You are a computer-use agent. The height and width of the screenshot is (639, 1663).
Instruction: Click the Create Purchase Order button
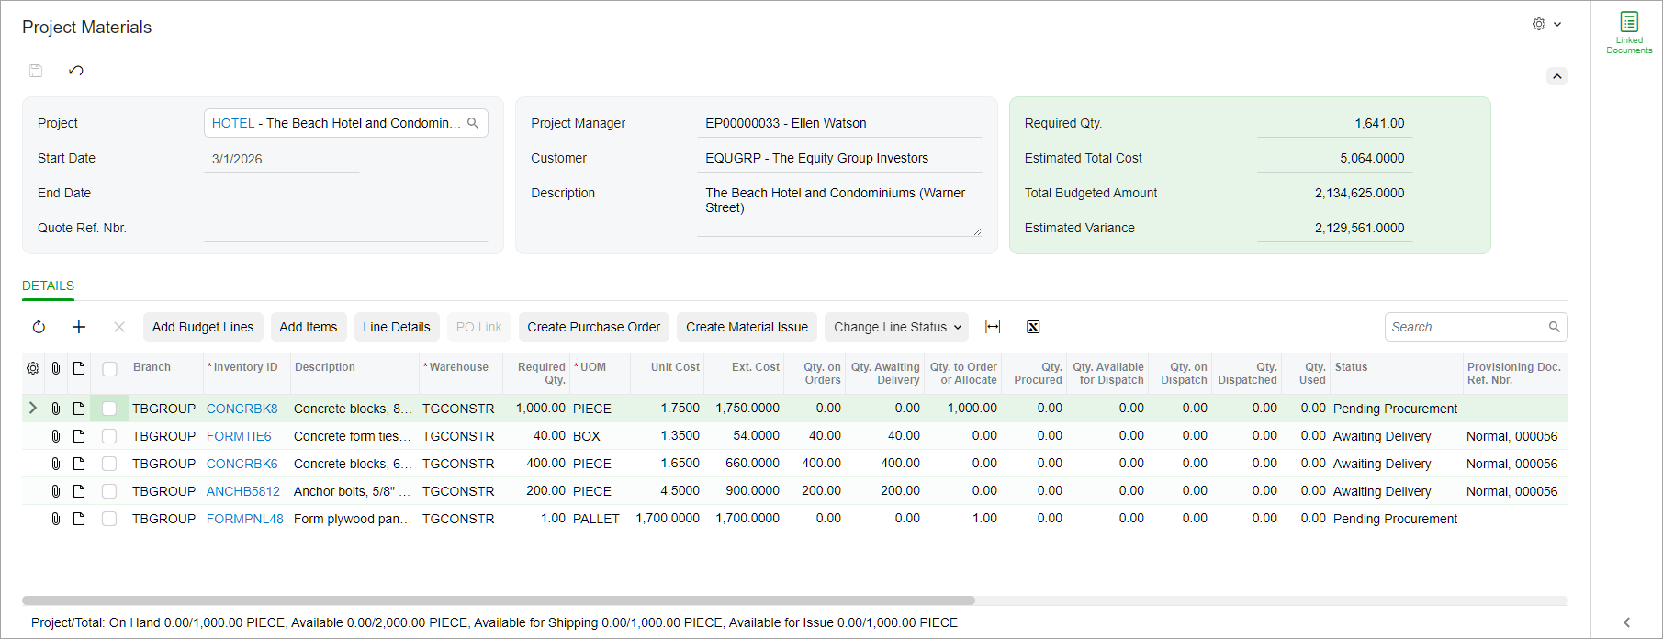(x=594, y=327)
